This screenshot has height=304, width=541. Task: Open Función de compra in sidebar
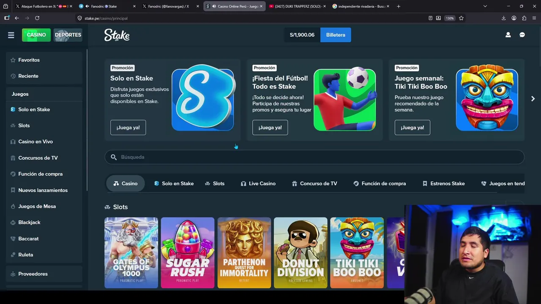[44, 174]
